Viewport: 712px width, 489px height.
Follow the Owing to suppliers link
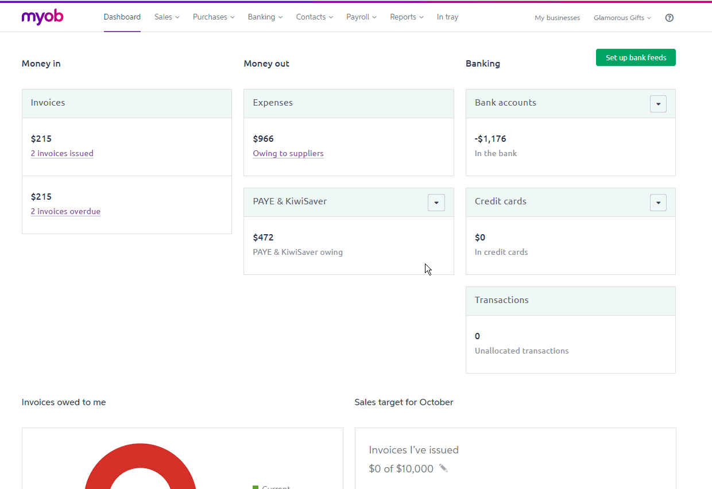(288, 153)
